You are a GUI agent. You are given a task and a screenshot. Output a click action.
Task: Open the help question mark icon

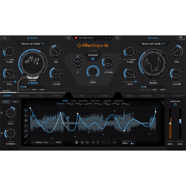(x=69, y=38)
